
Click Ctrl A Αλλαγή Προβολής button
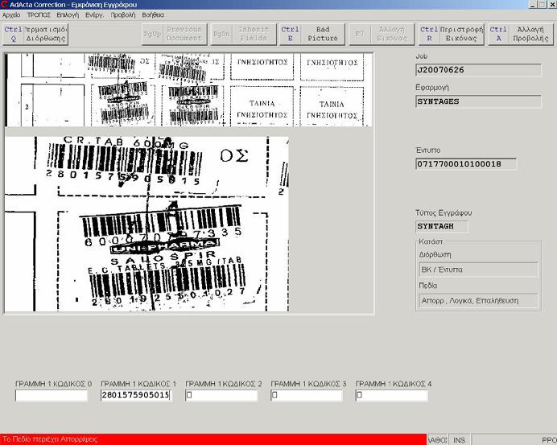[521, 34]
